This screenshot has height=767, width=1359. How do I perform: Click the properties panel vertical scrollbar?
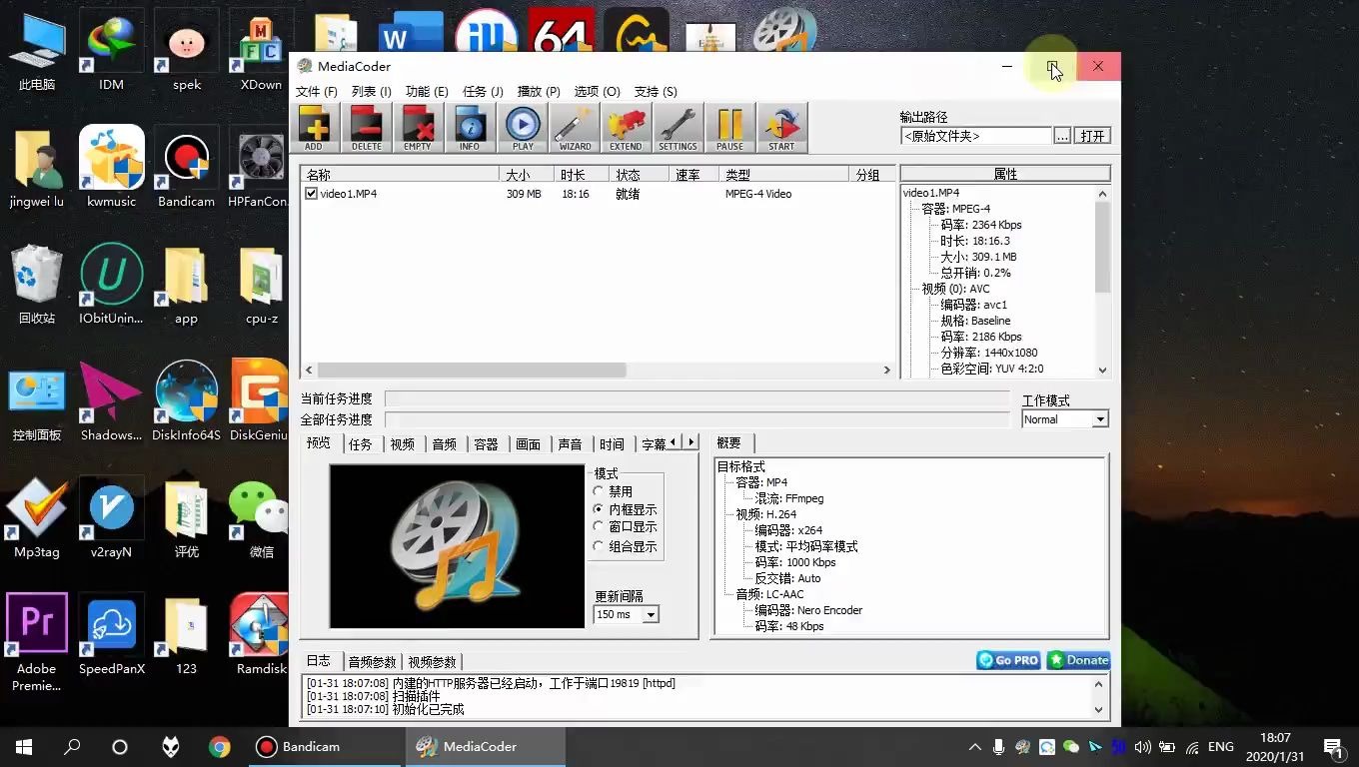[x=1103, y=282]
